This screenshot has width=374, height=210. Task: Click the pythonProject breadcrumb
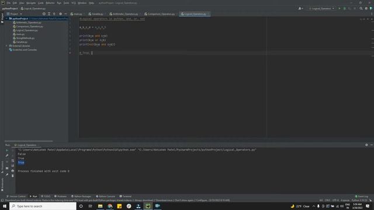pos(10,9)
